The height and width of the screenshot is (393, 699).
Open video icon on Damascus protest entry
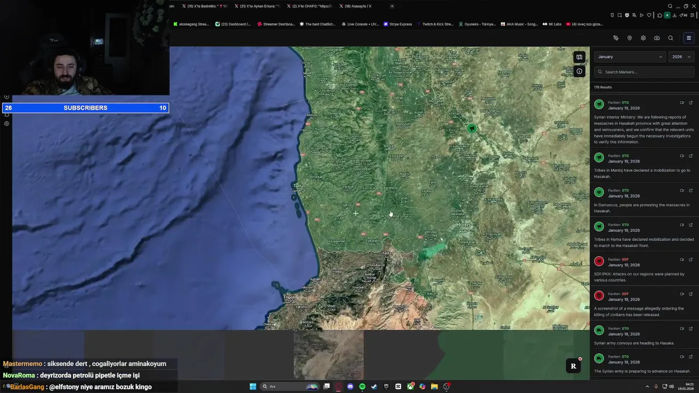click(x=682, y=190)
